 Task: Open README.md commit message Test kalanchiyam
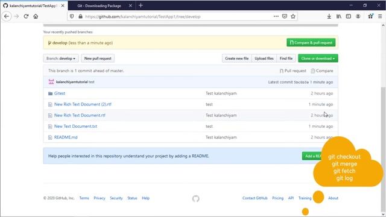coord(221,137)
